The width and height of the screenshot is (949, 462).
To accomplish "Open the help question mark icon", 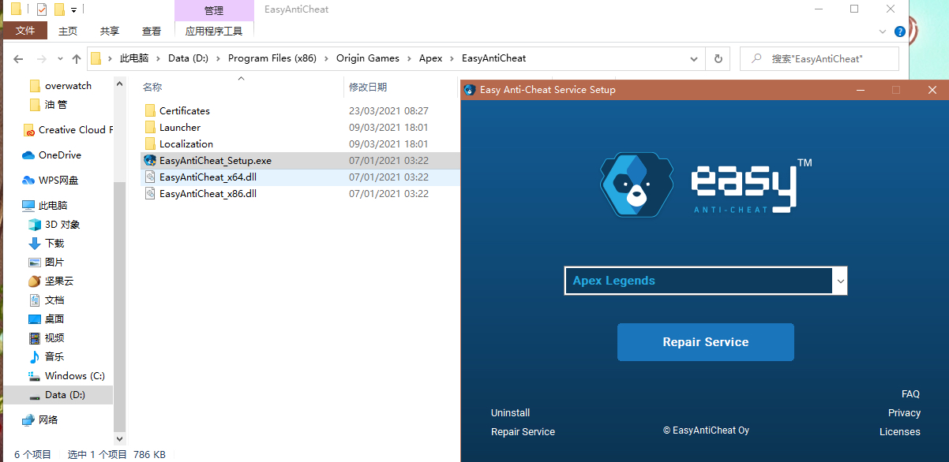I will (899, 32).
